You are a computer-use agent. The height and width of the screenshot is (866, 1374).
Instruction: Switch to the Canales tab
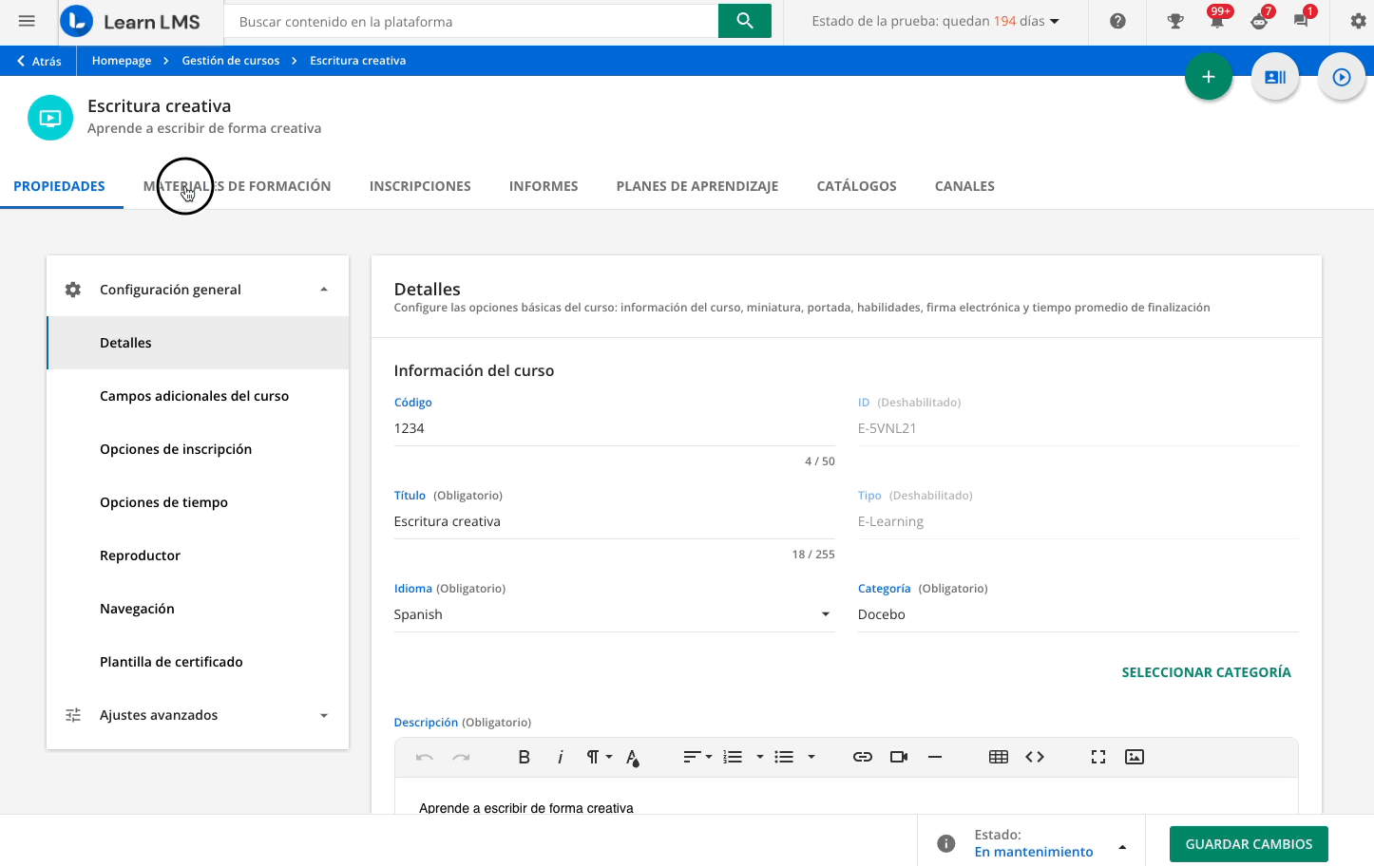(964, 186)
